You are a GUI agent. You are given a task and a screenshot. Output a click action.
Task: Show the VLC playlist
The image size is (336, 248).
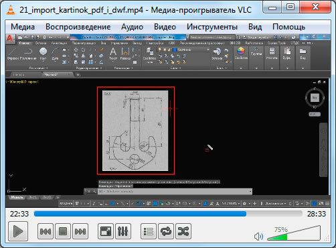click(149, 231)
